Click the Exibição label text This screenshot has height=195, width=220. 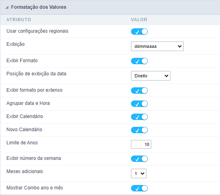[x=16, y=44]
